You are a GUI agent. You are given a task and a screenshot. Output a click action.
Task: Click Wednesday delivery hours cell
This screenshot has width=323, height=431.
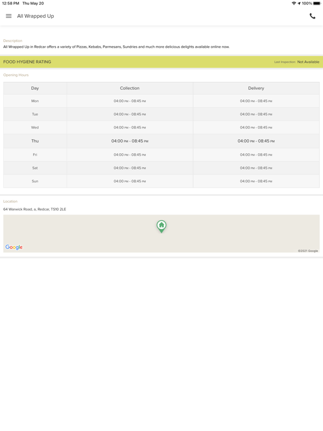(x=256, y=127)
